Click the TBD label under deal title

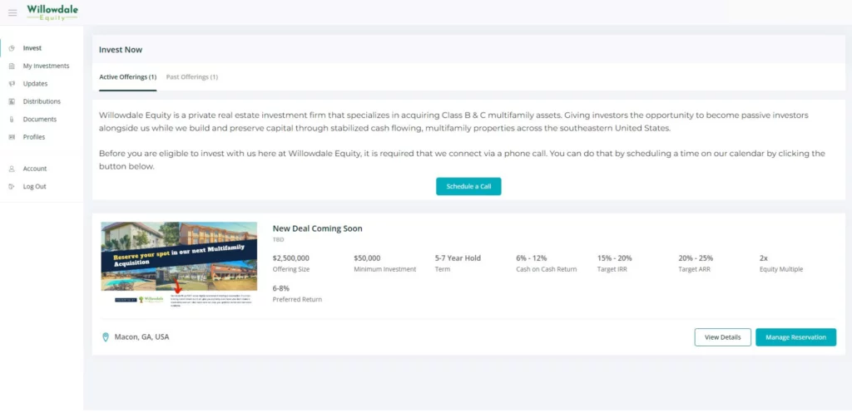click(278, 239)
